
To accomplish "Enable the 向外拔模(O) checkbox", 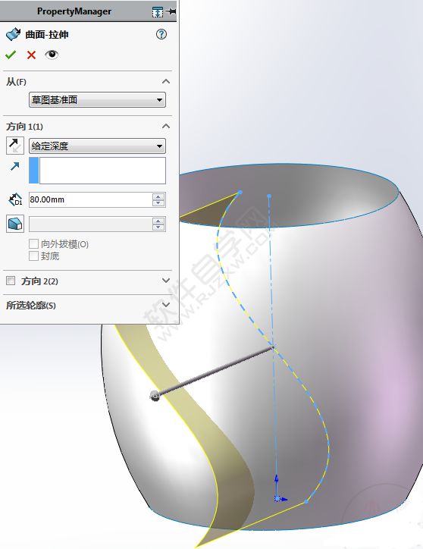I will pyautogui.click(x=33, y=243).
